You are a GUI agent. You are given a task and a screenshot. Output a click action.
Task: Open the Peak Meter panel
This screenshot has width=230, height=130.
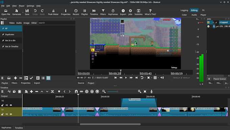53,12
